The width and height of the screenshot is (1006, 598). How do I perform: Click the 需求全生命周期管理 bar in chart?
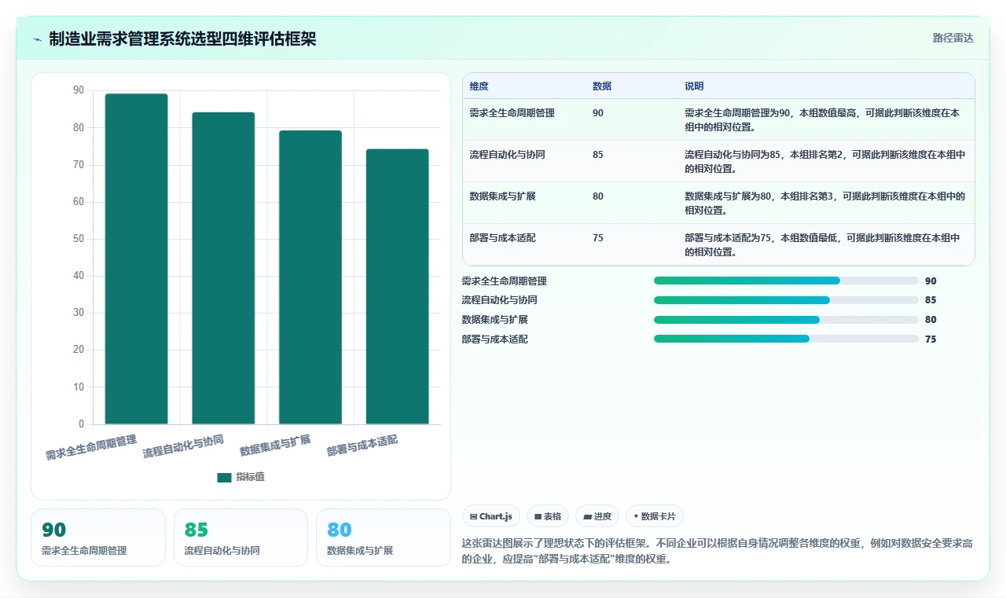click(x=137, y=259)
